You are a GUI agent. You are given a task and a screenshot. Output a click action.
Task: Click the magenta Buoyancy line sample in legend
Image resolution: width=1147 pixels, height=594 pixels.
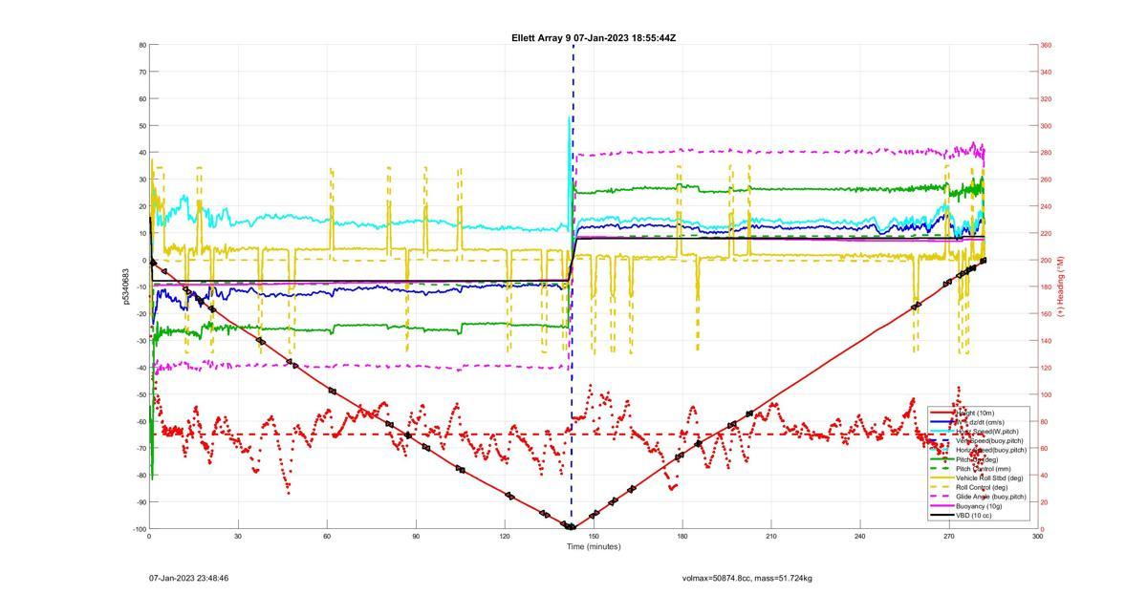point(941,506)
